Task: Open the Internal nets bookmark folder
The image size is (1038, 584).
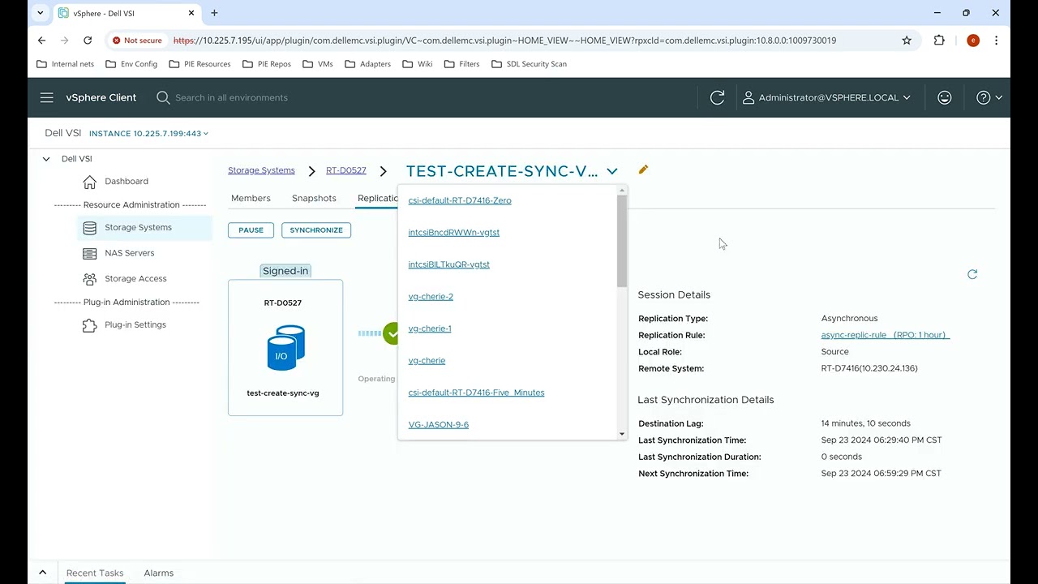Action: (x=66, y=64)
